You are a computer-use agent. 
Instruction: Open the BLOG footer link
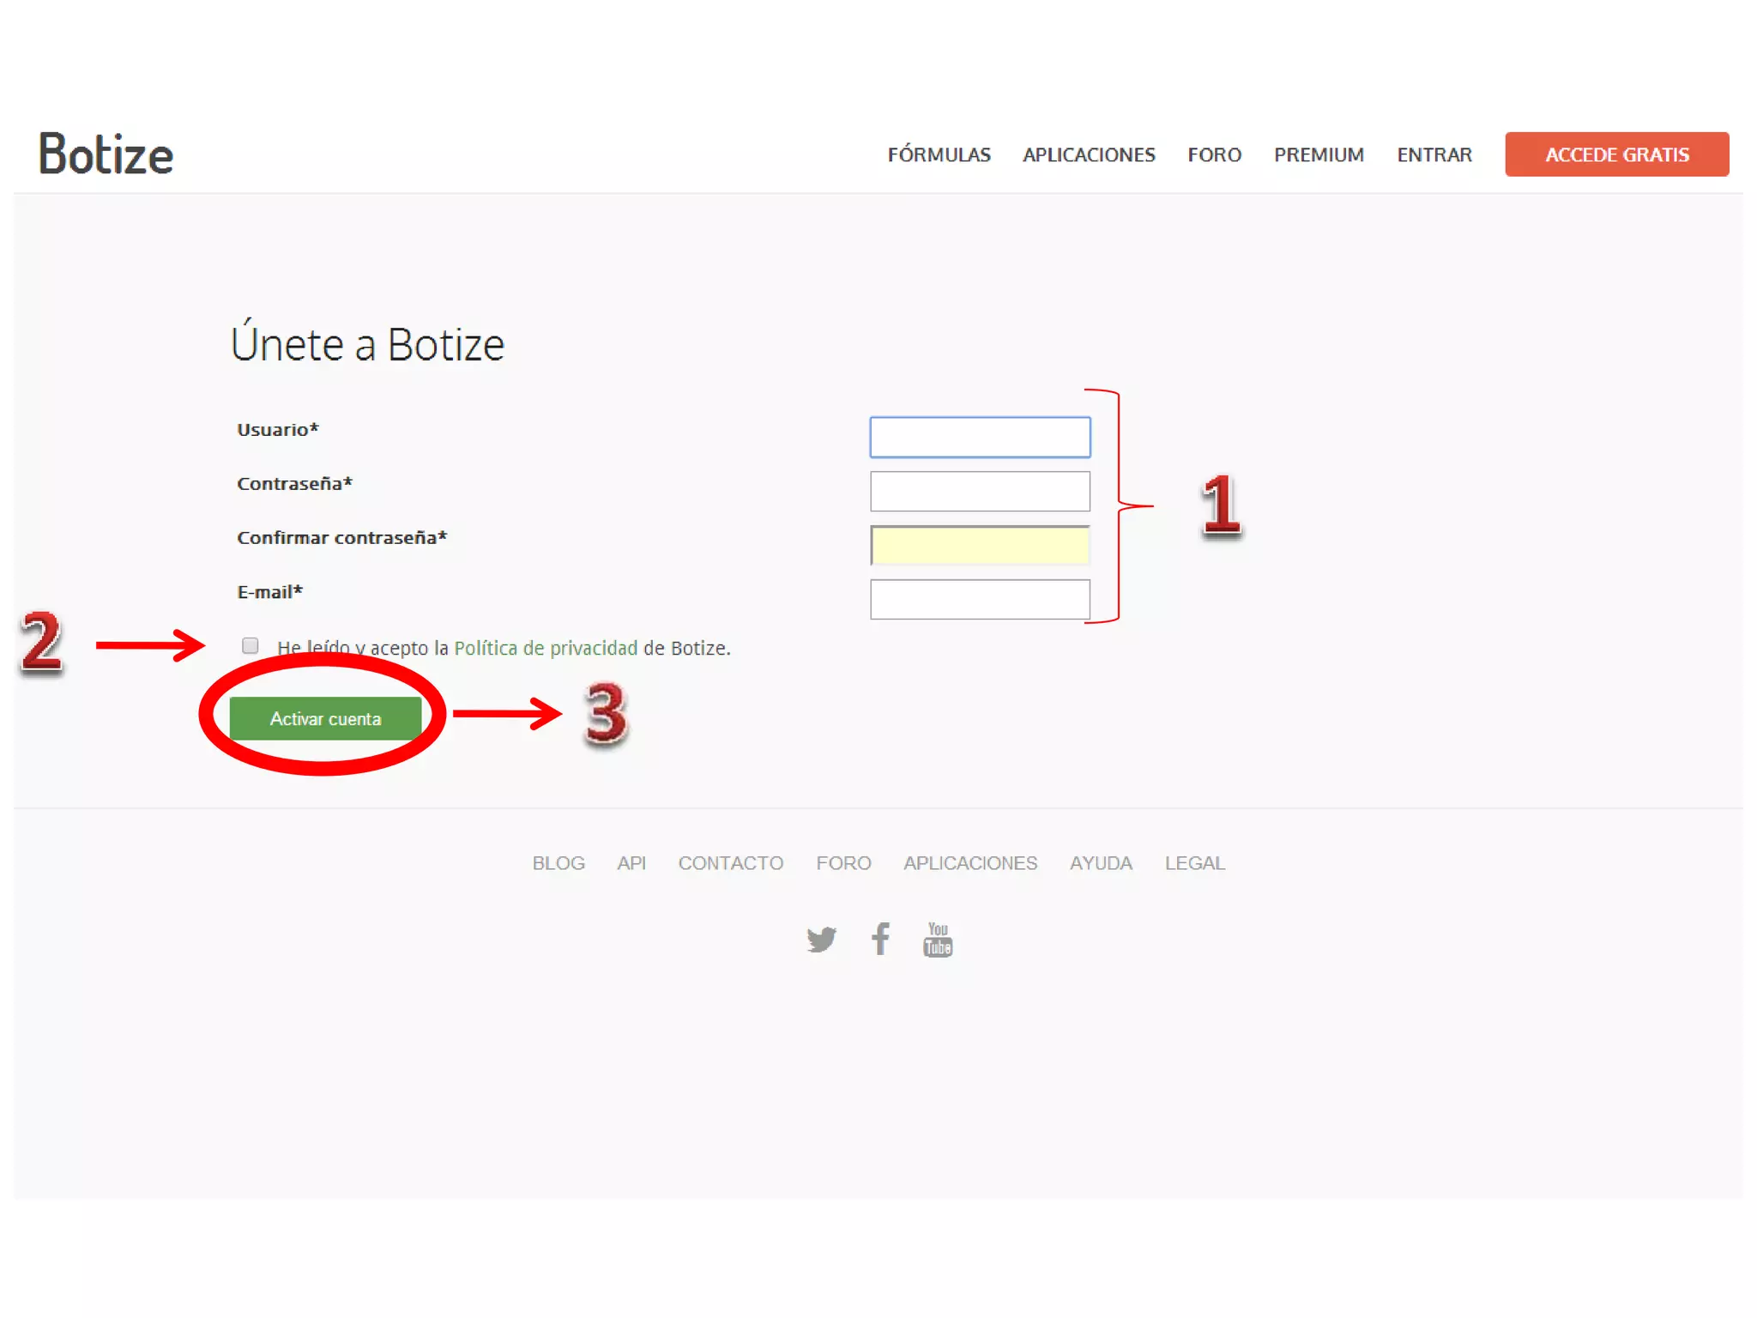coord(558,863)
